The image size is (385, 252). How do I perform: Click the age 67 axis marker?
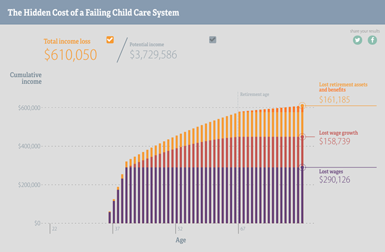(242, 229)
